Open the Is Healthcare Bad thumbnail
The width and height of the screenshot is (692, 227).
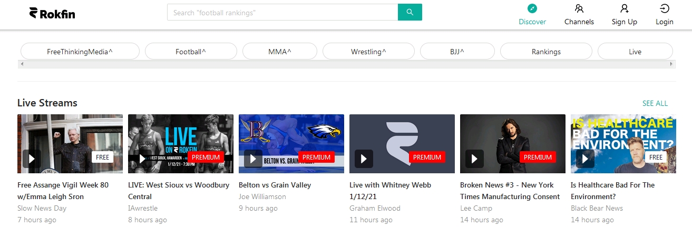click(x=623, y=144)
